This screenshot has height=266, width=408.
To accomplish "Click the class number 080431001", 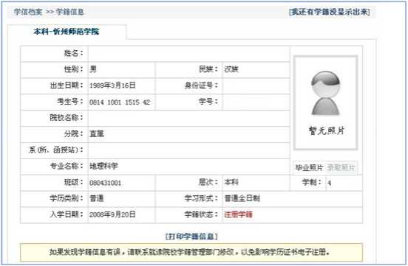I will pyautogui.click(x=105, y=183).
